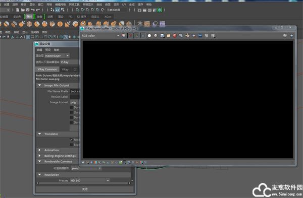Open the Render View clapperboard icon
The image size is (303, 198).
pyautogui.click(x=139, y=10)
